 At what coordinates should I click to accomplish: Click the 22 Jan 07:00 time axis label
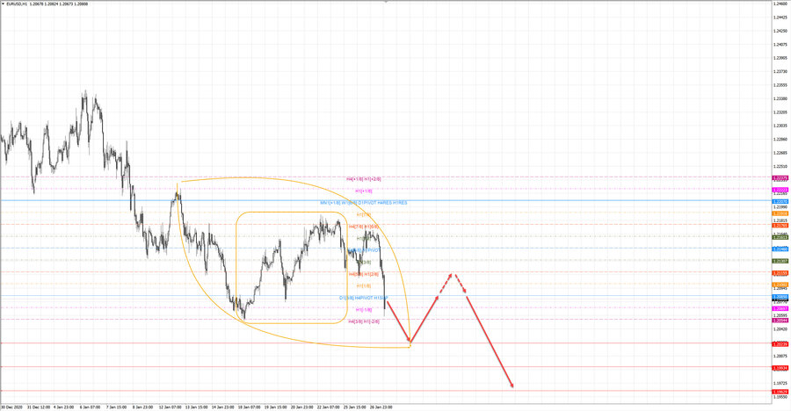pos(328,407)
